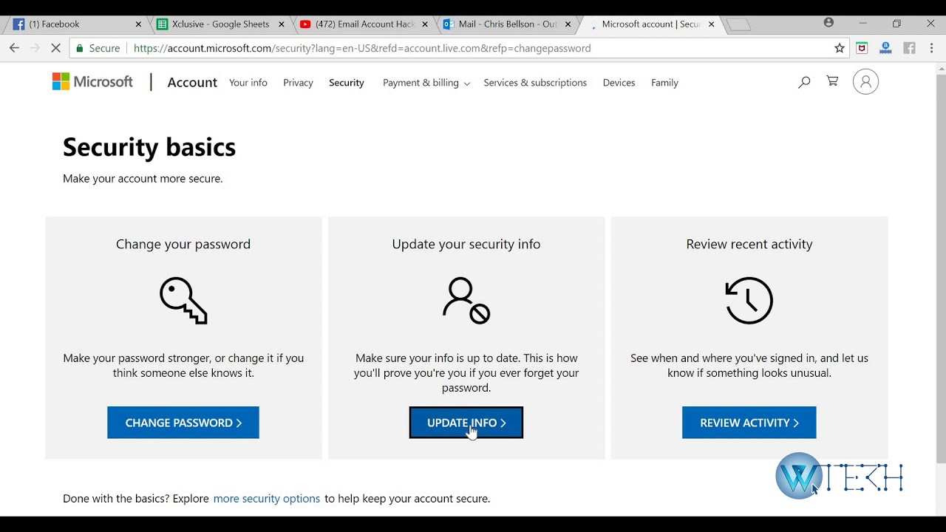Open the Account link in header
Viewport: 946px width, 532px height.
tap(192, 82)
